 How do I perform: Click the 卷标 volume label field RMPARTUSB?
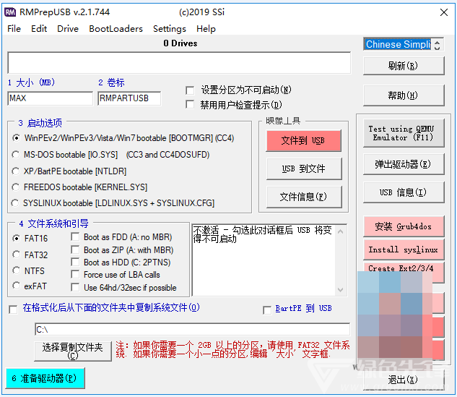pyautogui.click(x=129, y=98)
